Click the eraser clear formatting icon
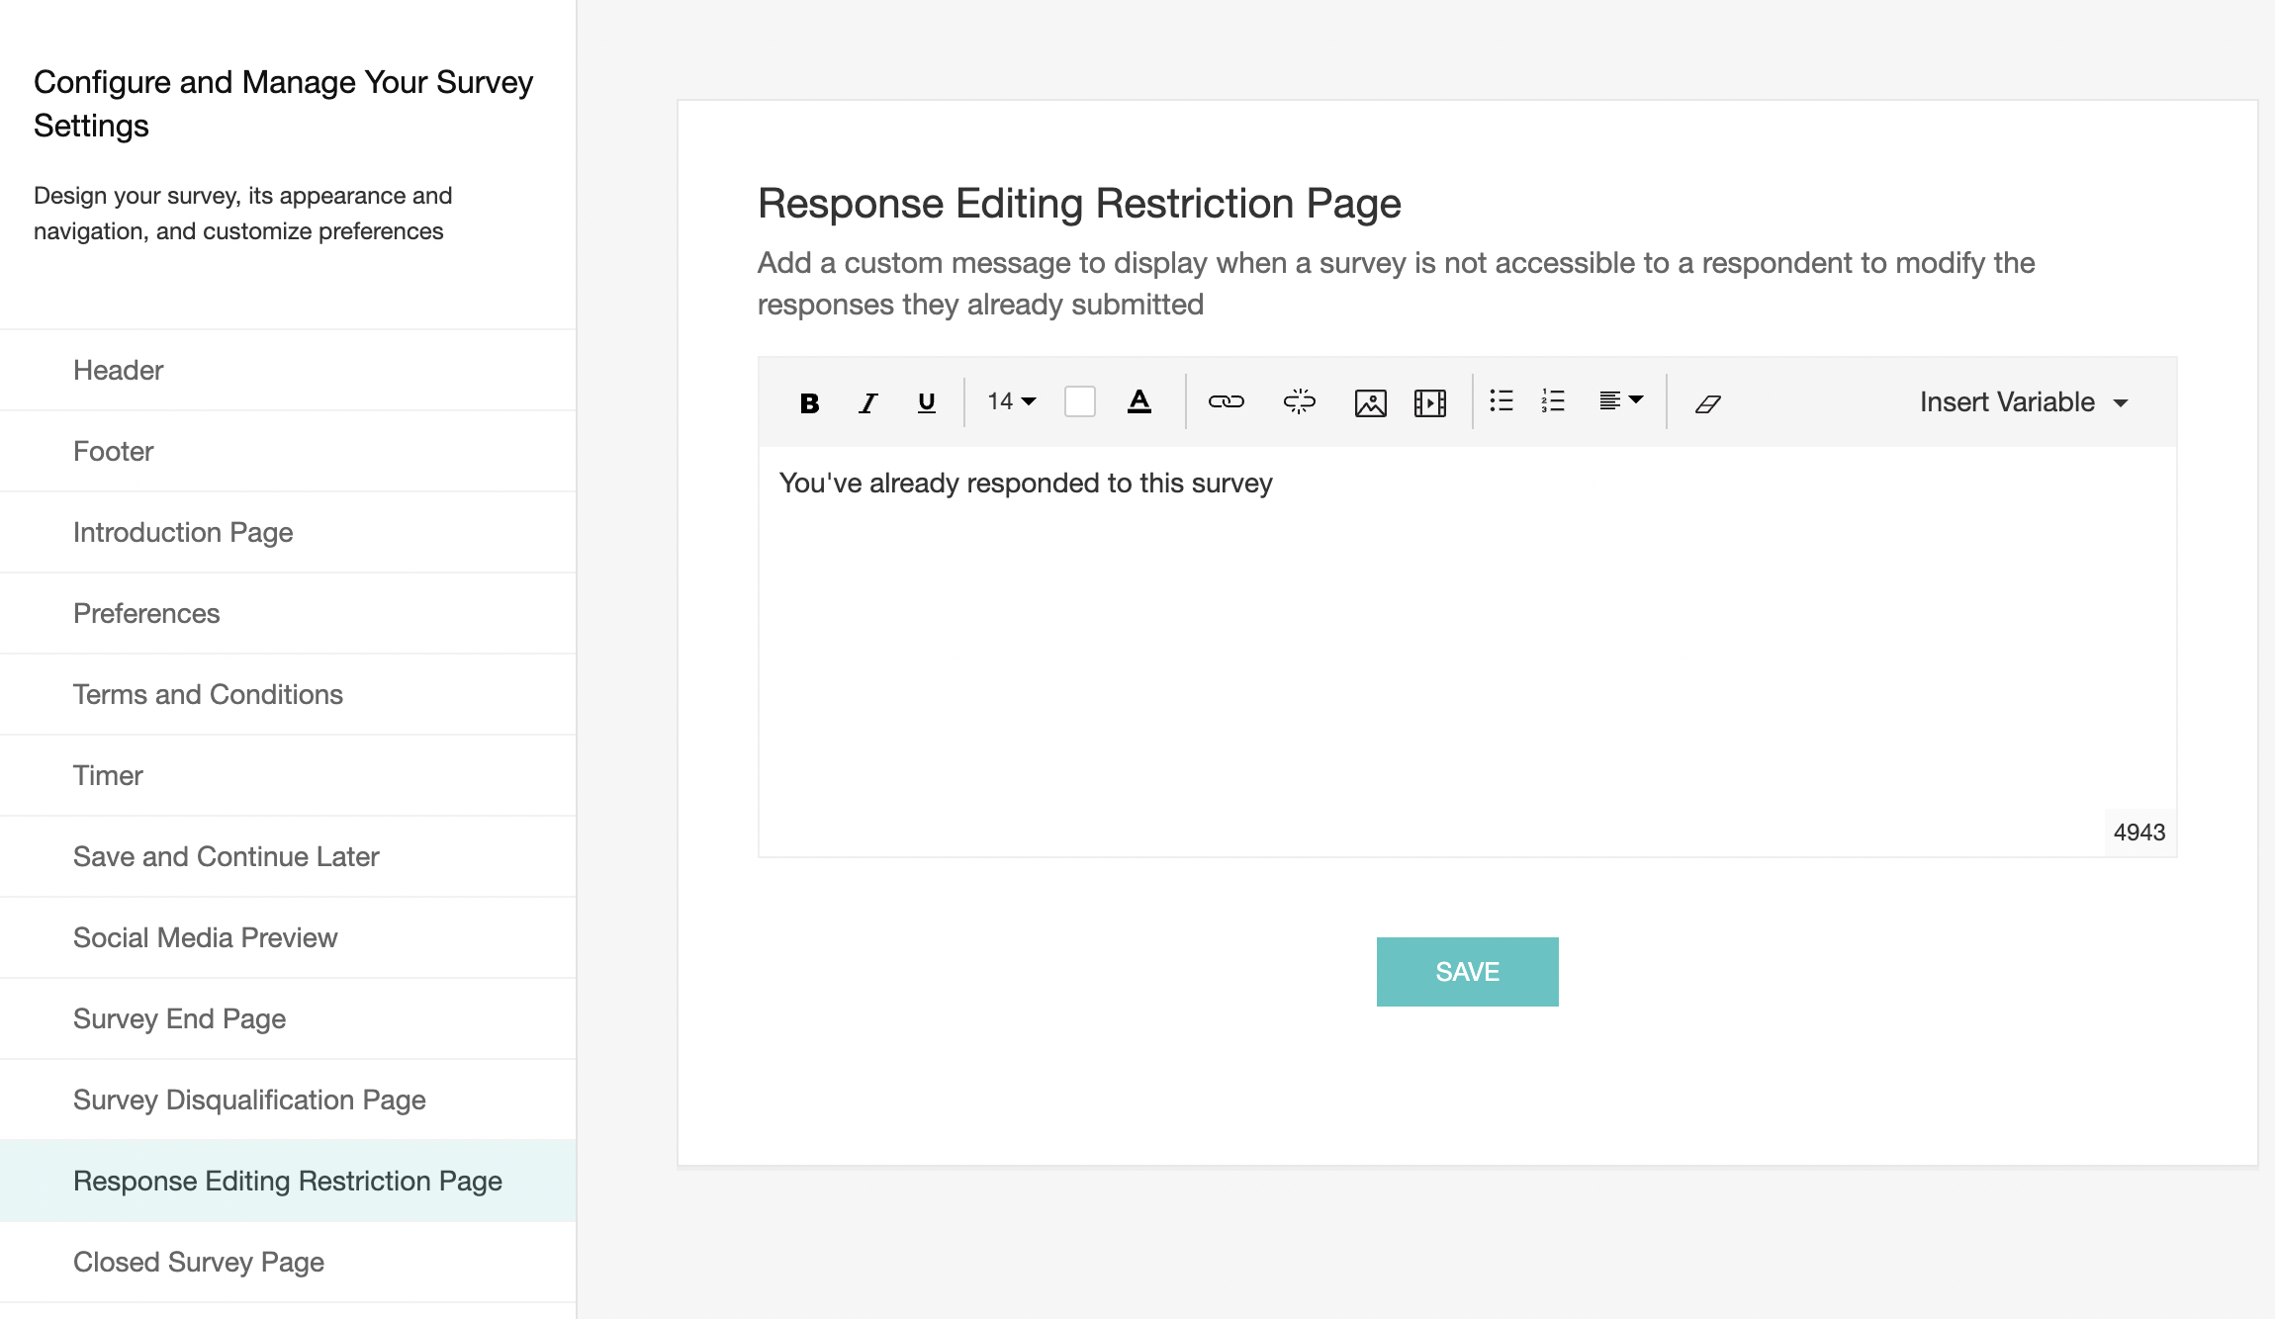This screenshot has width=2275, height=1319. pyautogui.click(x=1707, y=403)
